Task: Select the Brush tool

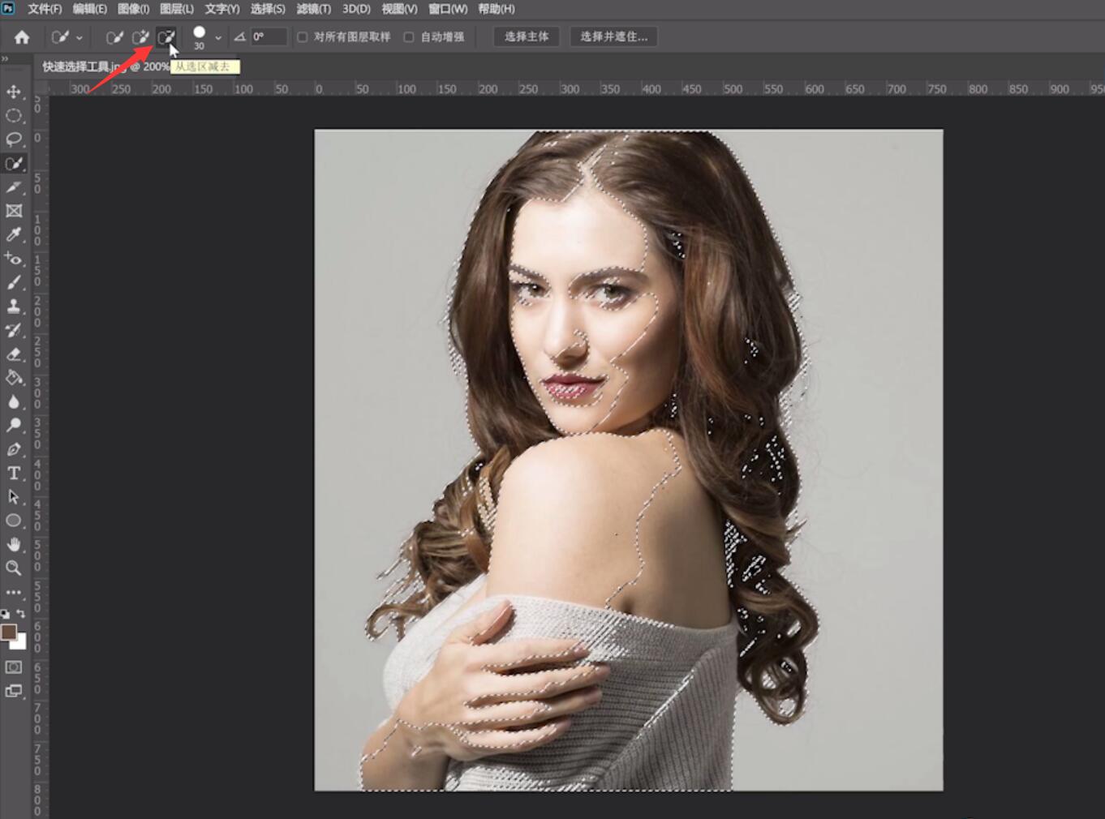Action: pyautogui.click(x=14, y=282)
